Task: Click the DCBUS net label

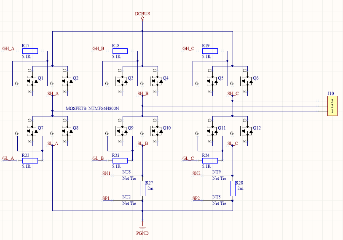Action: [142, 13]
